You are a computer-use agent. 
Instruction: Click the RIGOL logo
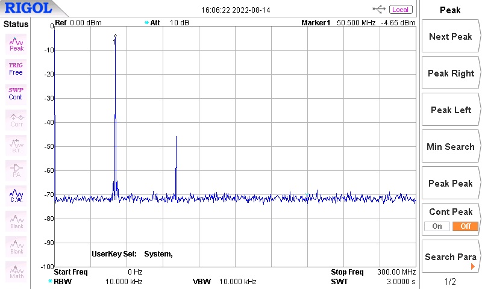coord(28,8)
